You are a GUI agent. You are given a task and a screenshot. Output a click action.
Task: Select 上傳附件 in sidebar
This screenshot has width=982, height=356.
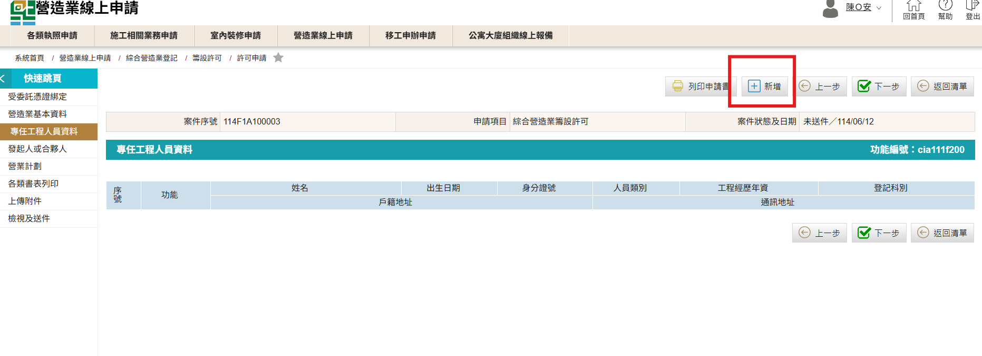coord(25,201)
